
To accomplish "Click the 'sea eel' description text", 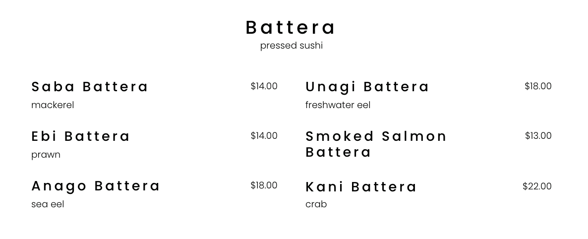I will pos(48,204).
